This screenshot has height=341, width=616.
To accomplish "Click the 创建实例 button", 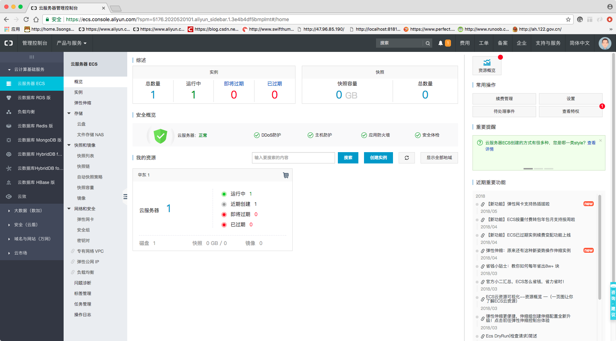I will [x=379, y=158].
